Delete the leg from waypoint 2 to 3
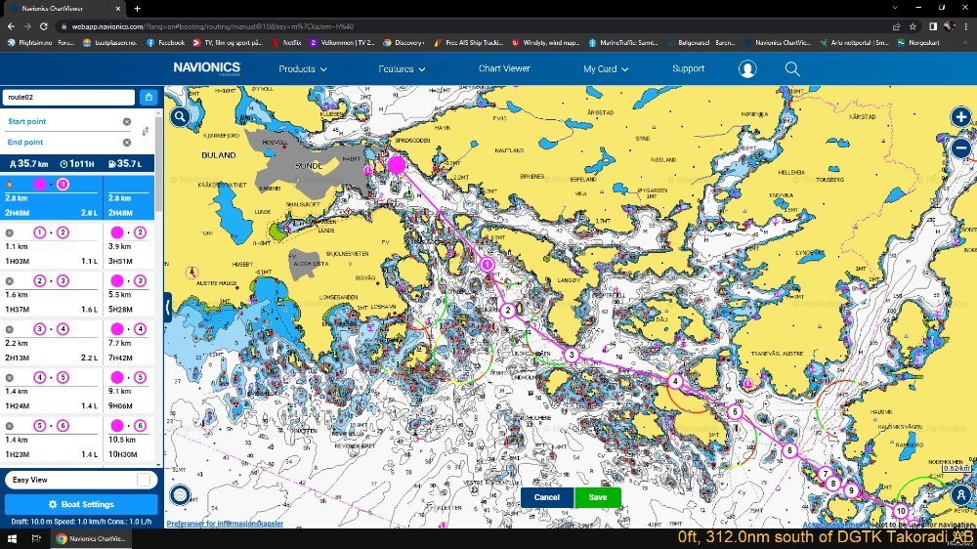977x549 pixels. [x=10, y=281]
